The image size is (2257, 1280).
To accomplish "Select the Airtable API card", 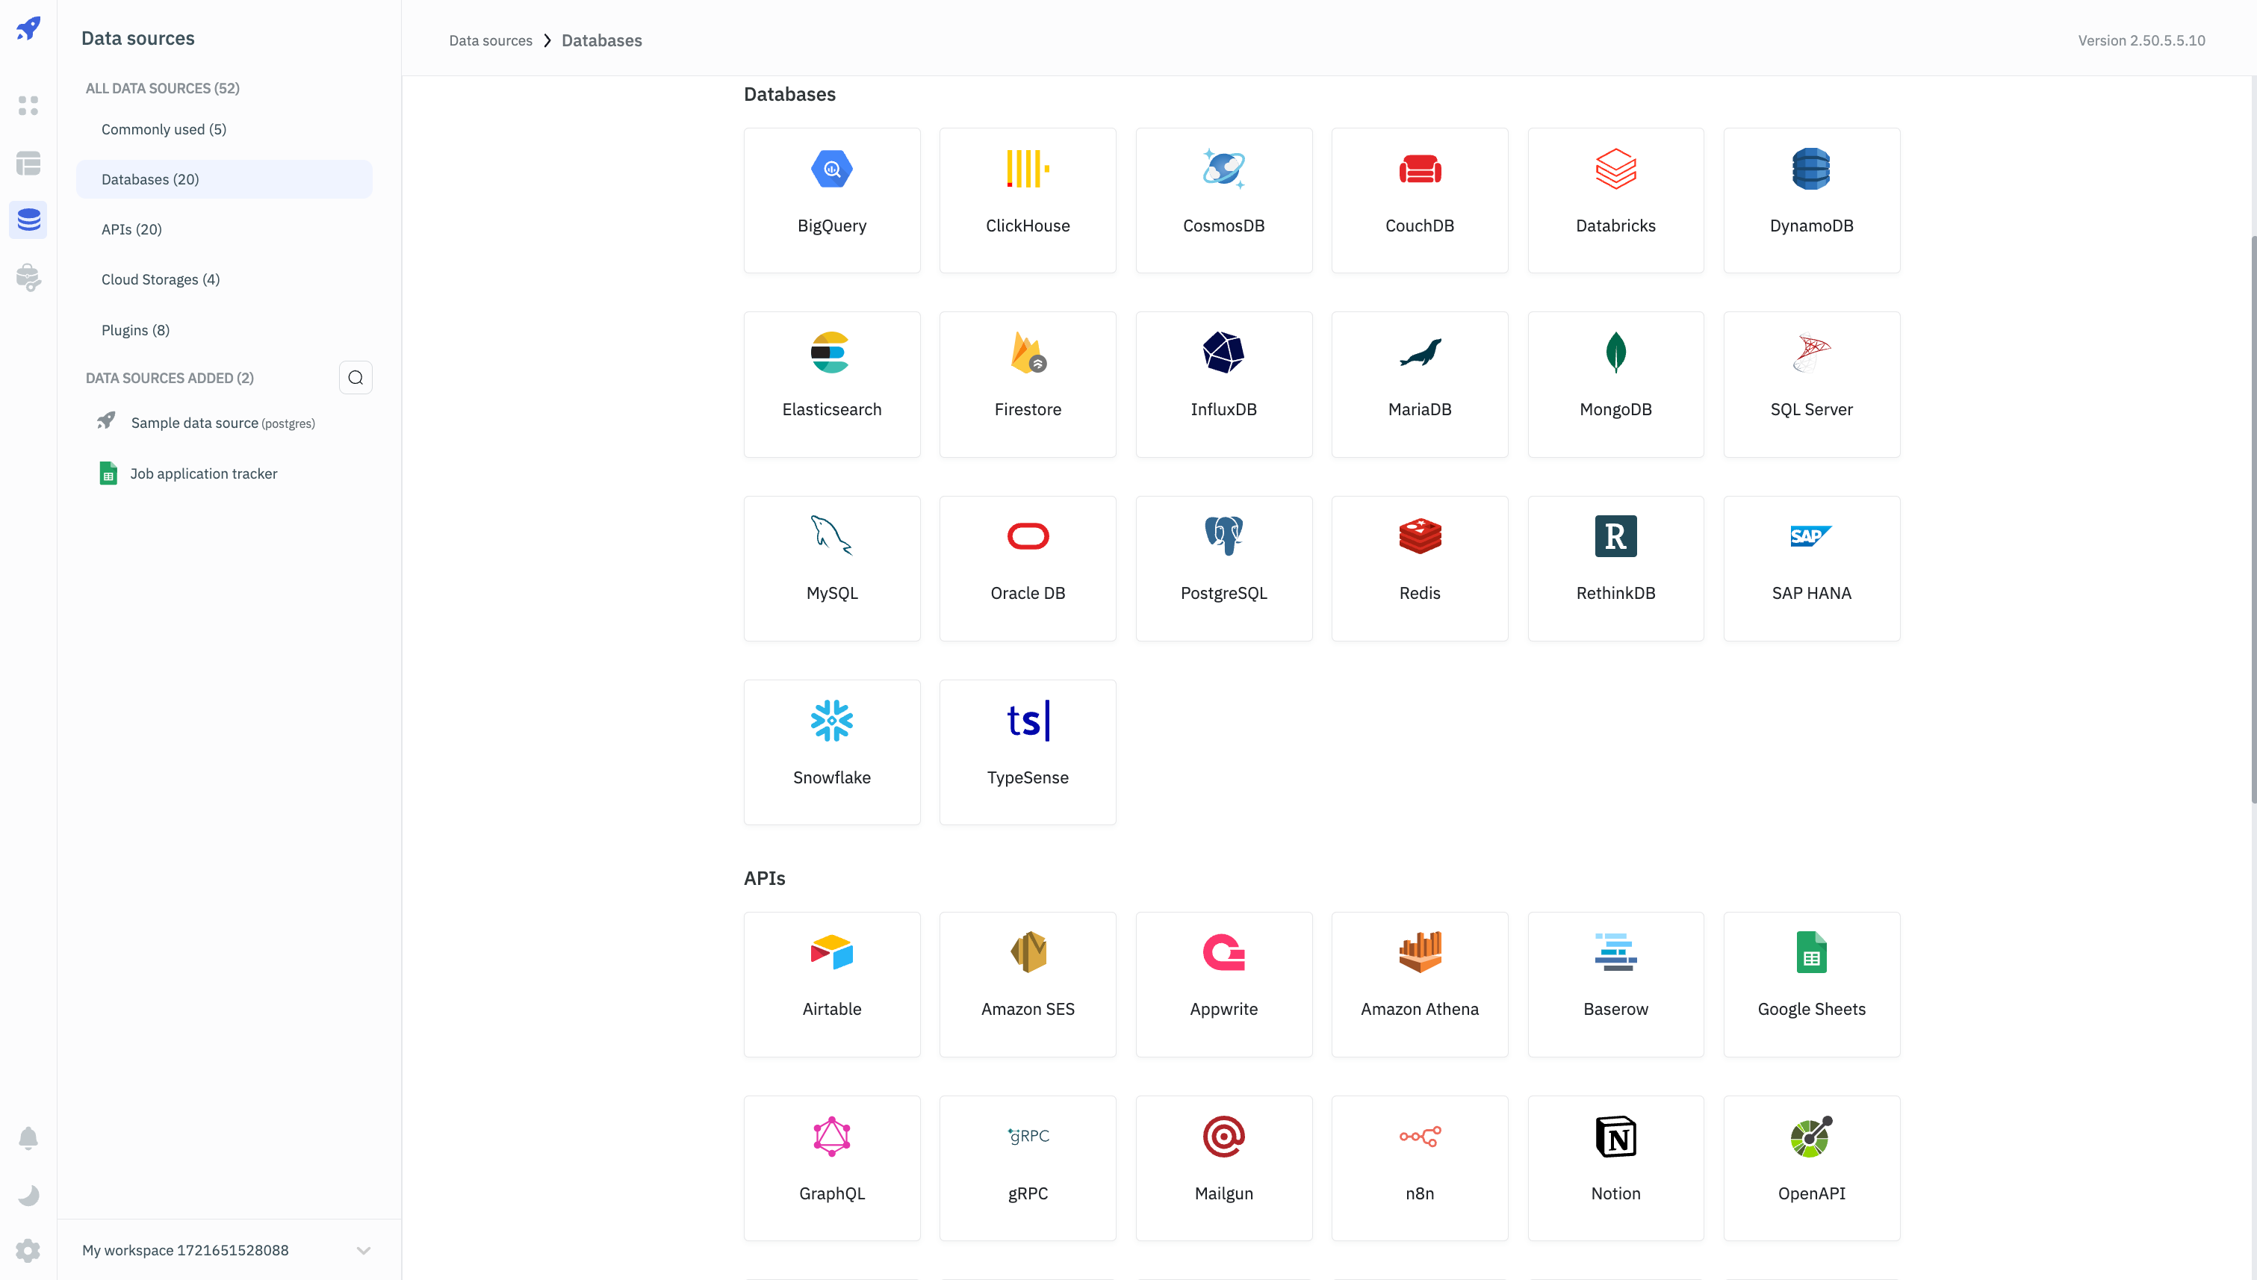I will 832,984.
